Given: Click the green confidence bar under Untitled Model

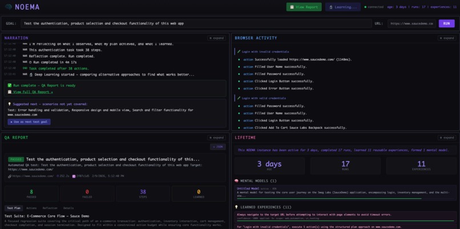Looking at the screenshot, I should click(329, 199).
